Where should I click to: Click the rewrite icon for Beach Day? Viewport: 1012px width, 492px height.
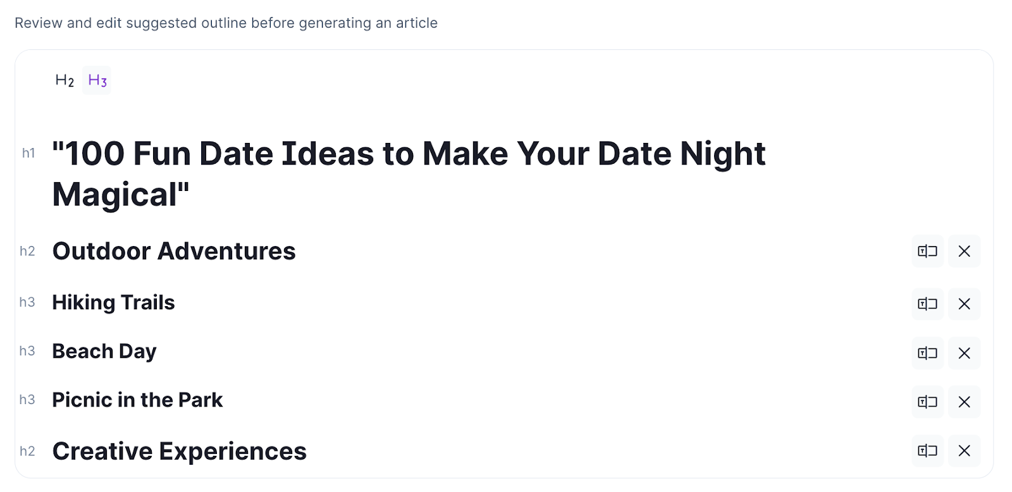coord(927,353)
